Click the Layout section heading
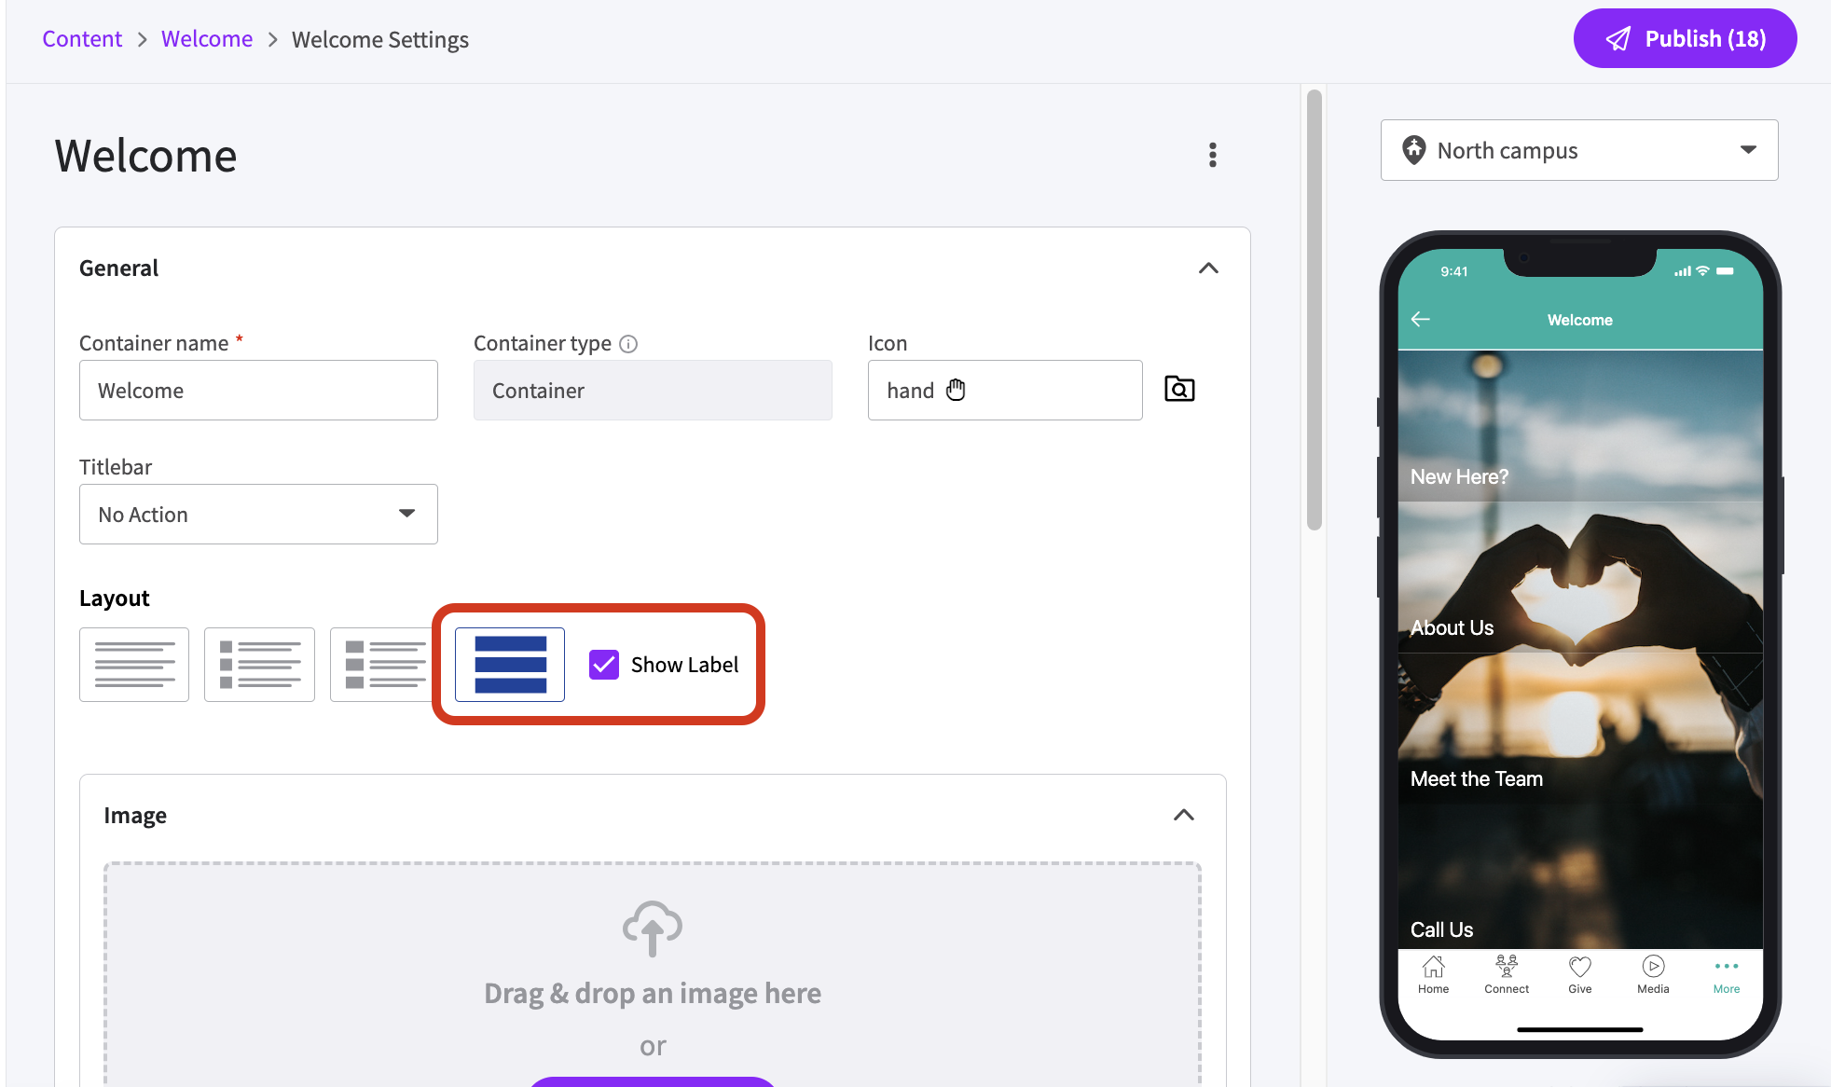The image size is (1831, 1087). tap(114, 599)
